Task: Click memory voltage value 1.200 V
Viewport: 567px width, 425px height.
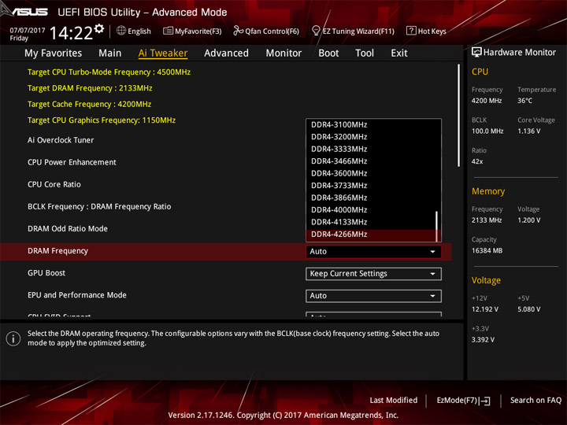Action: (529, 220)
